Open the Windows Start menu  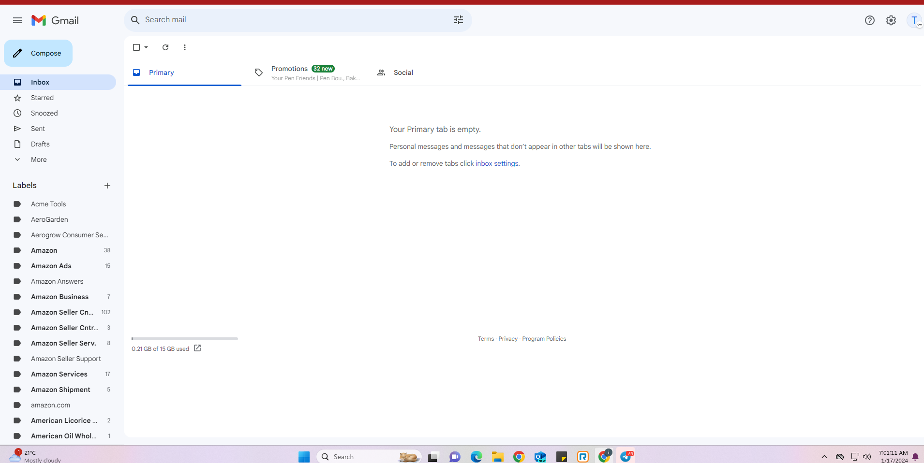pos(304,457)
